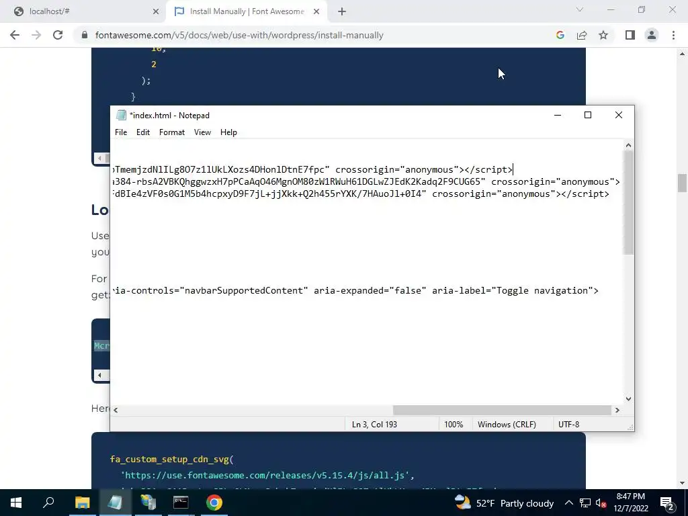Click "Ln 3, Col 193" in status bar

pos(374,425)
